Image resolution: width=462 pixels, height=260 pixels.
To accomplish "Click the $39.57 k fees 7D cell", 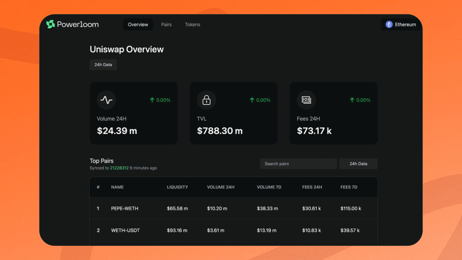I will click(x=350, y=230).
